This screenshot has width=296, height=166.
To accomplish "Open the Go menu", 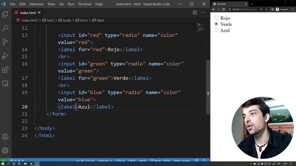I will pyautogui.click(x=62, y=4).
